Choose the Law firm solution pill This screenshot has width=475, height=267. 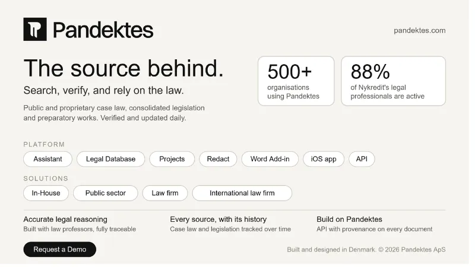tap(165, 193)
